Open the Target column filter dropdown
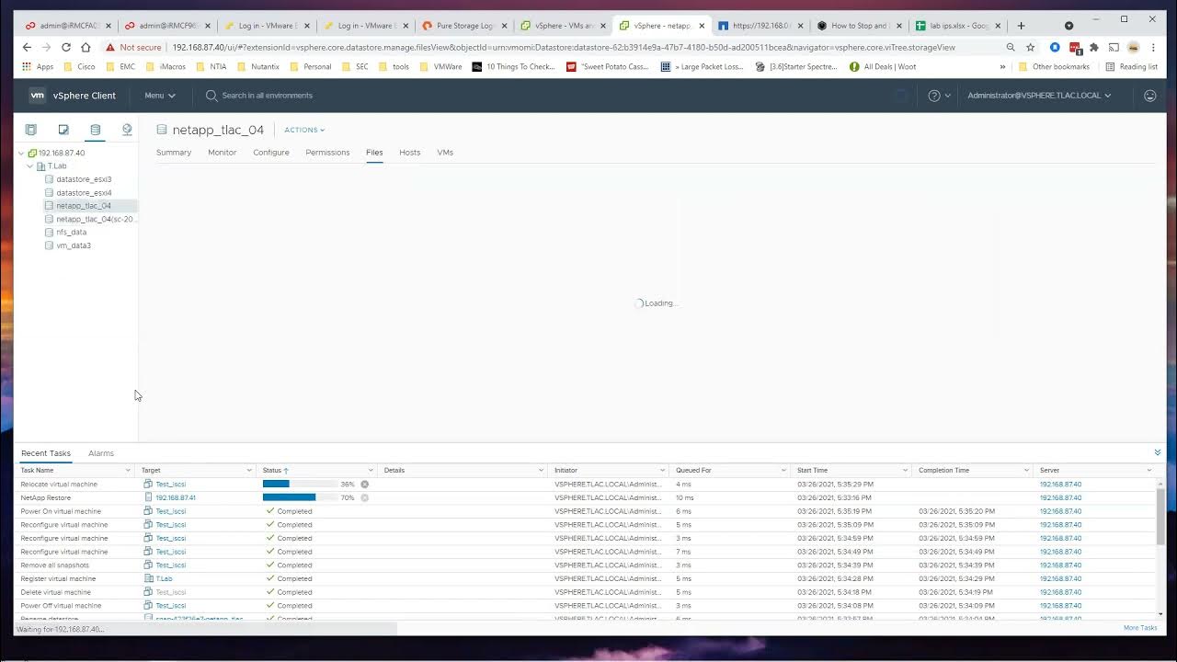The height and width of the screenshot is (662, 1177). click(249, 470)
